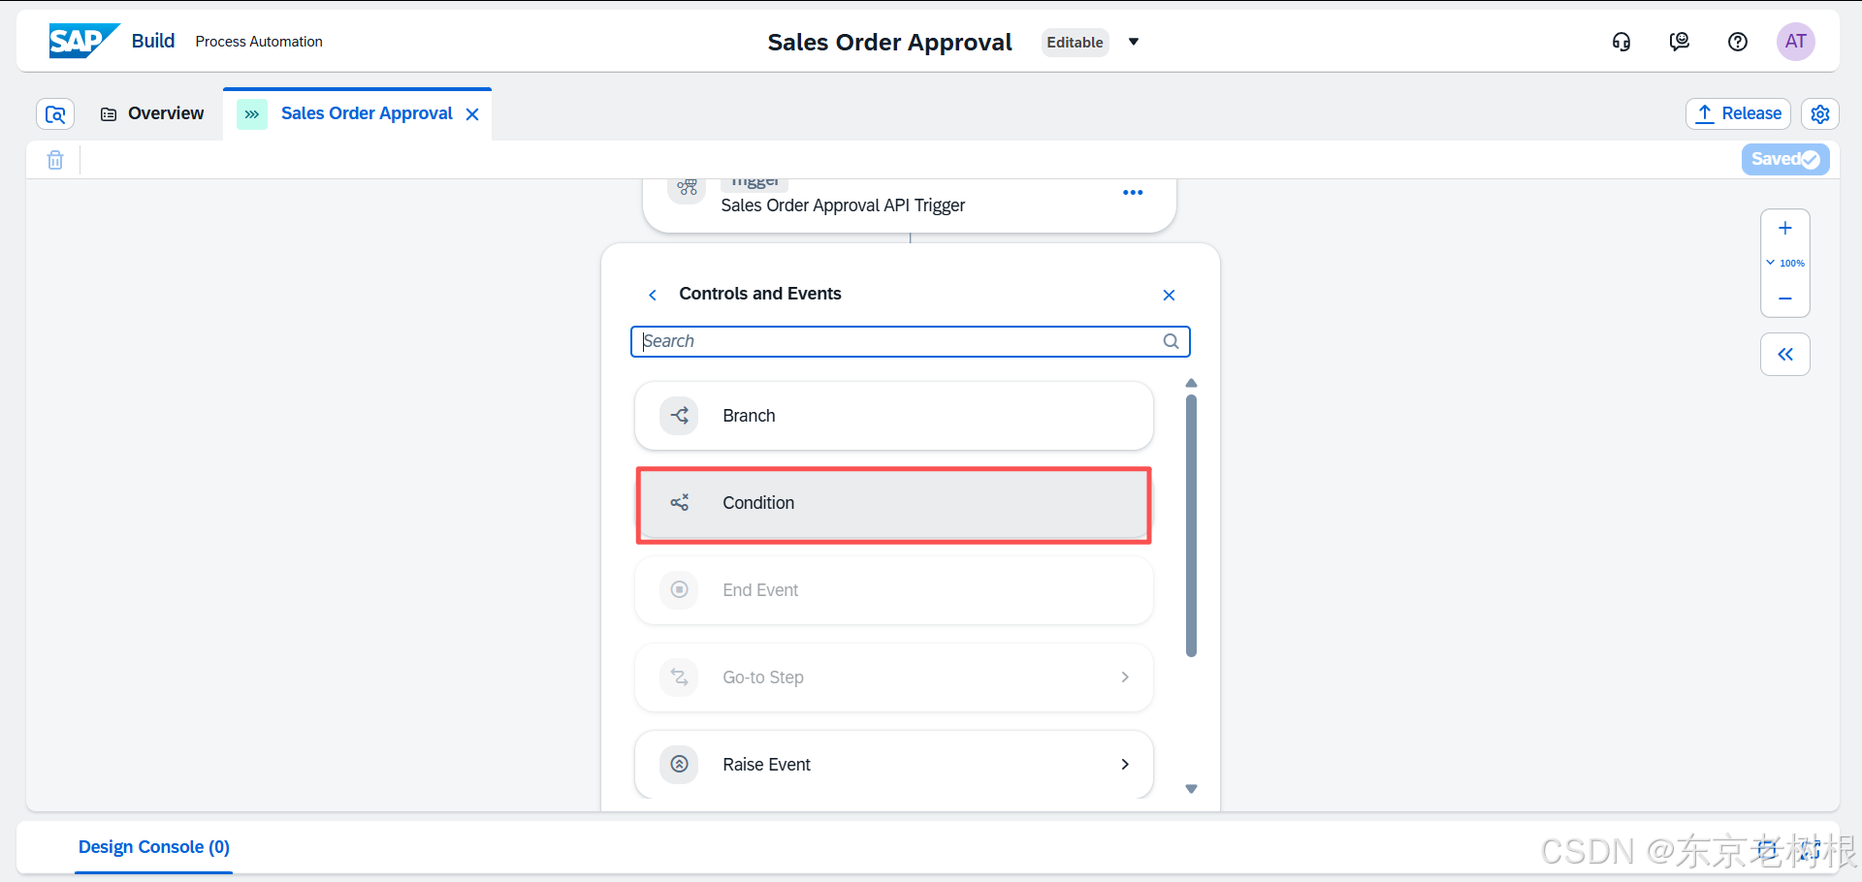The height and width of the screenshot is (882, 1862).
Task: Open the headset support icon
Action: [x=1621, y=42]
